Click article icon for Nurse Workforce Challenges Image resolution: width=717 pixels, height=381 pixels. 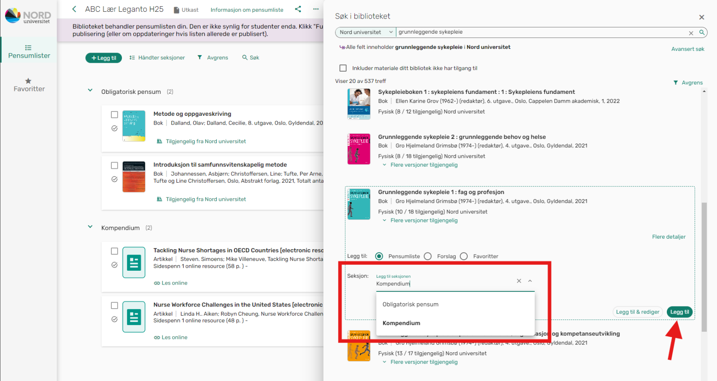134,317
